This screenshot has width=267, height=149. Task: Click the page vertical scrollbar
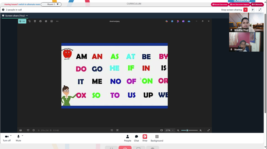coord(265,64)
